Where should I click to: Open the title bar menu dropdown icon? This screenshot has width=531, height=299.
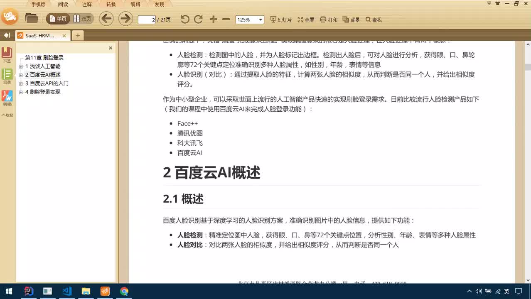(489, 3)
